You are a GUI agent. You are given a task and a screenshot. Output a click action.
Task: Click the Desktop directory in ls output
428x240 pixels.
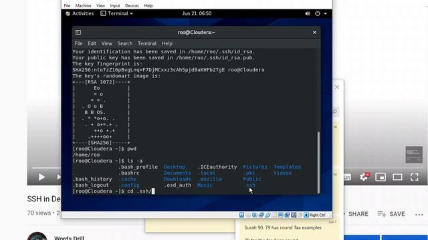pyautogui.click(x=175, y=167)
